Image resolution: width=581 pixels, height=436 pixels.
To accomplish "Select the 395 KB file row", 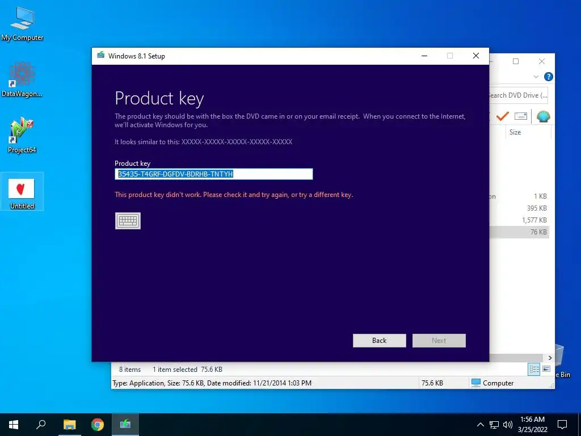I will point(520,208).
